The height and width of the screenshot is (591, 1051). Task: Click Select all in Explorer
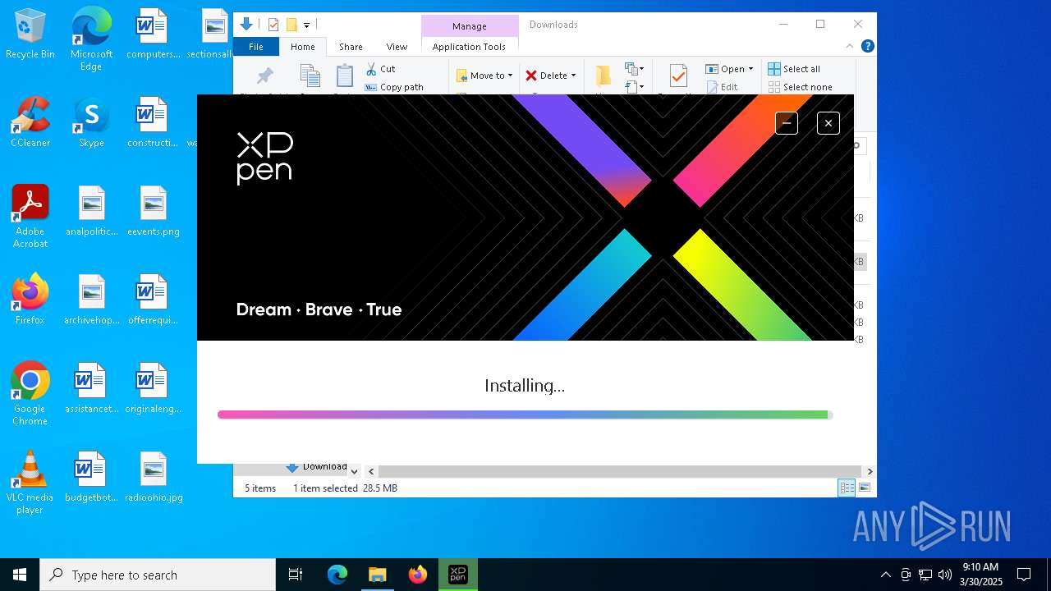pos(794,69)
